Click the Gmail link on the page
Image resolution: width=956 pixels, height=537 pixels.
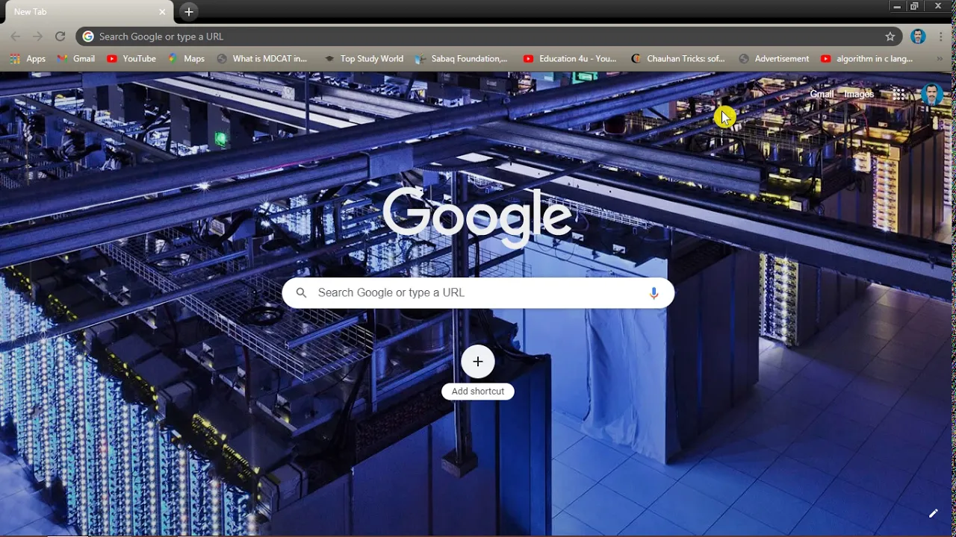[x=822, y=94]
